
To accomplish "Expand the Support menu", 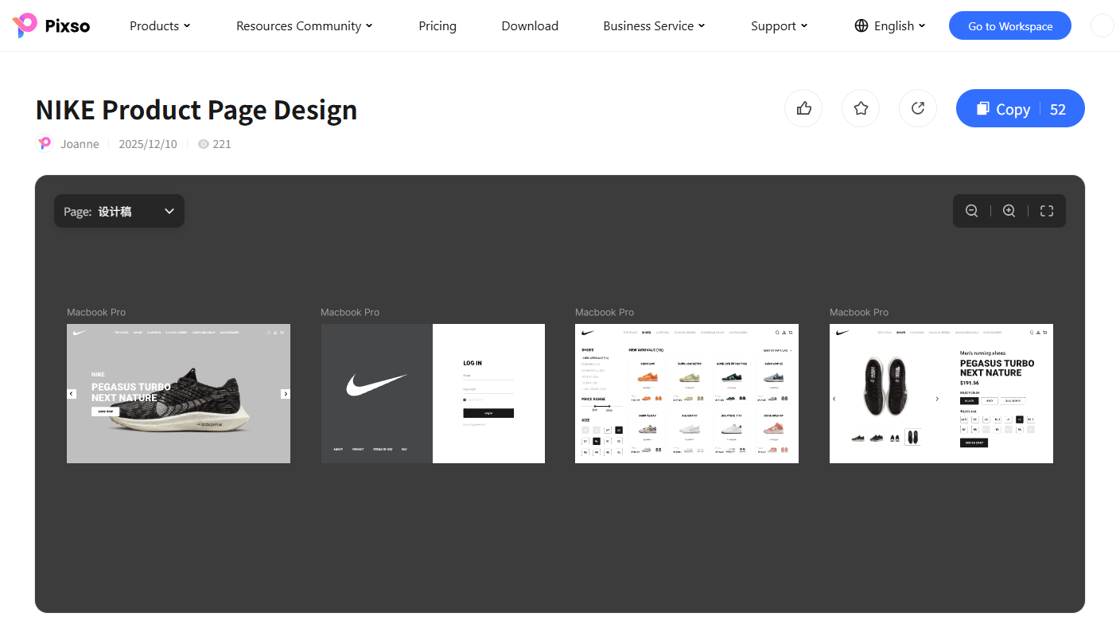I will [780, 25].
